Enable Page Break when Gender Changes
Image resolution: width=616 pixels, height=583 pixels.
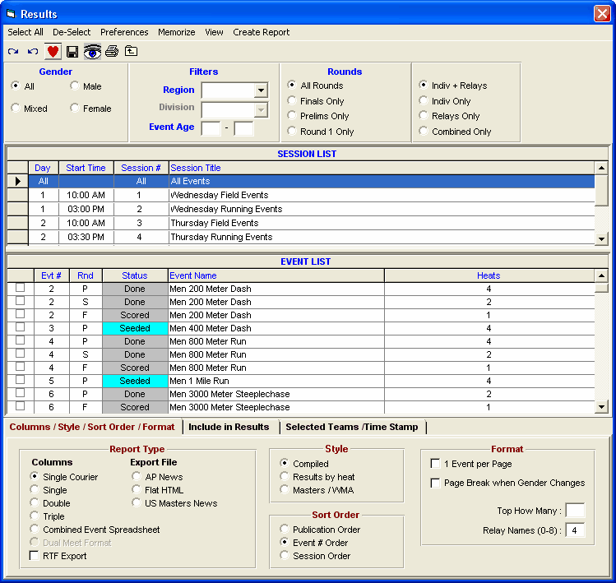click(435, 483)
